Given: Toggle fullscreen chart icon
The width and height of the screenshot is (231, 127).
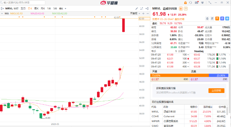Looking at the screenshot, I should 142,9.
